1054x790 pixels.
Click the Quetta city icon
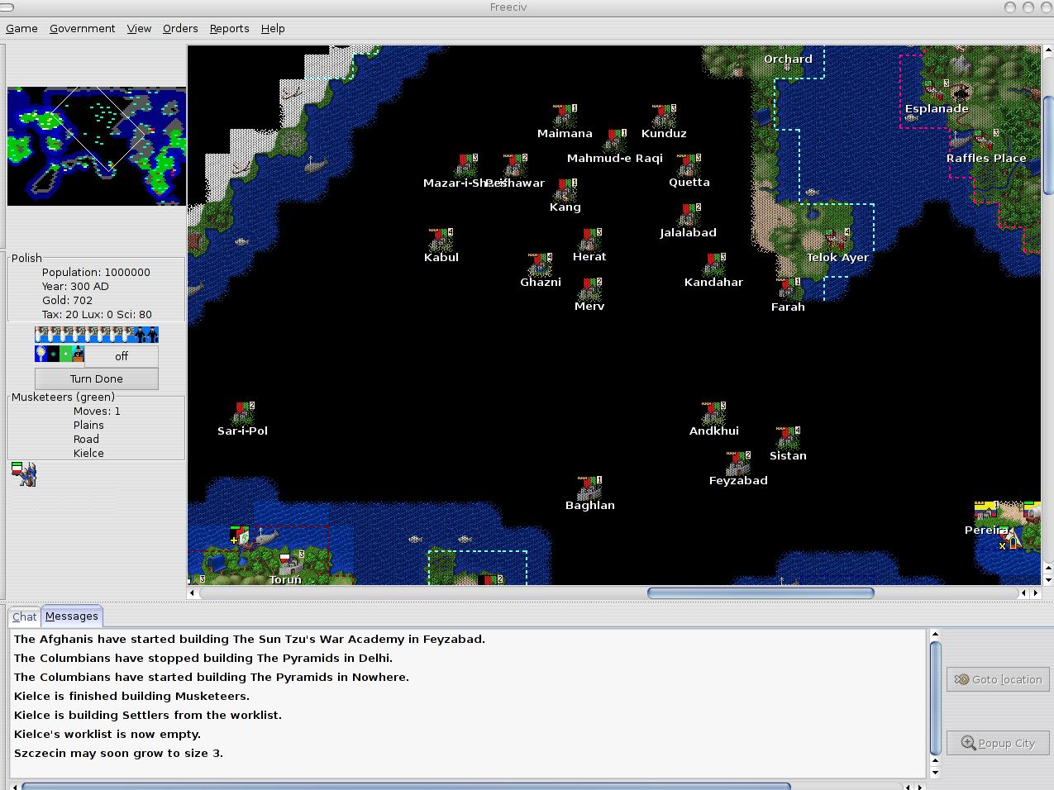[689, 165]
